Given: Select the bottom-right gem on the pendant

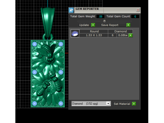Looking at the screenshot, I should click(61, 104).
